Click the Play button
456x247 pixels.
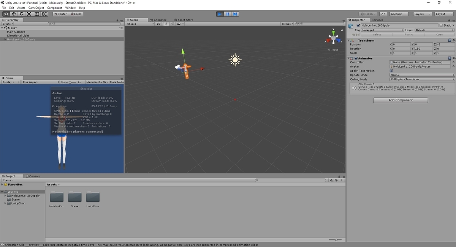click(220, 14)
